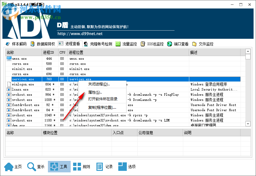Click the 说明 column header
256x176 pixels.
coord(212,133)
